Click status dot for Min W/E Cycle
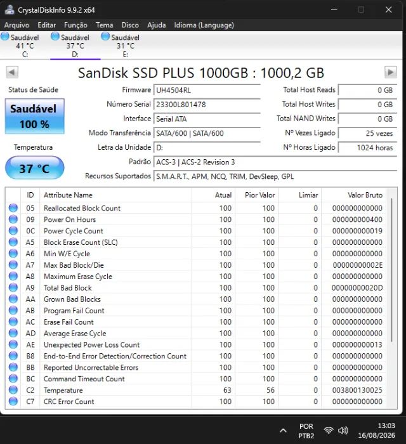Image resolution: width=406 pixels, height=444 pixels. coord(13,253)
